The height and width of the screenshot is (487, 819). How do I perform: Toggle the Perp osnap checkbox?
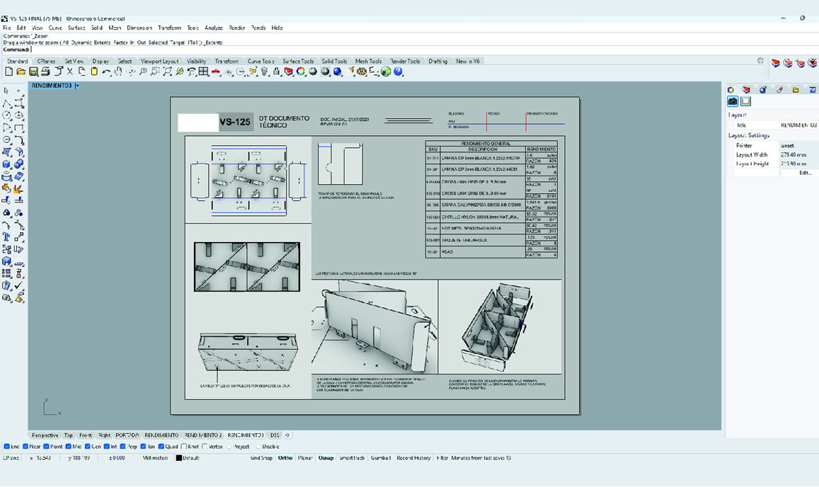click(122, 447)
